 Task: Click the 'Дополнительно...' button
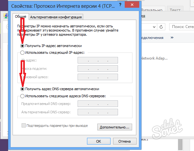[114, 127]
